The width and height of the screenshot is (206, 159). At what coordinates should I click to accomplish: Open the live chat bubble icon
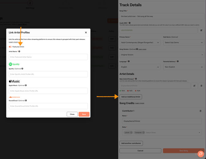200,154
